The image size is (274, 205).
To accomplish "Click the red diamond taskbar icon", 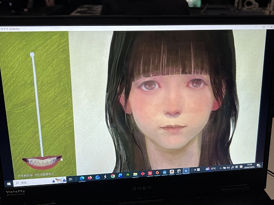I will click(x=142, y=174).
